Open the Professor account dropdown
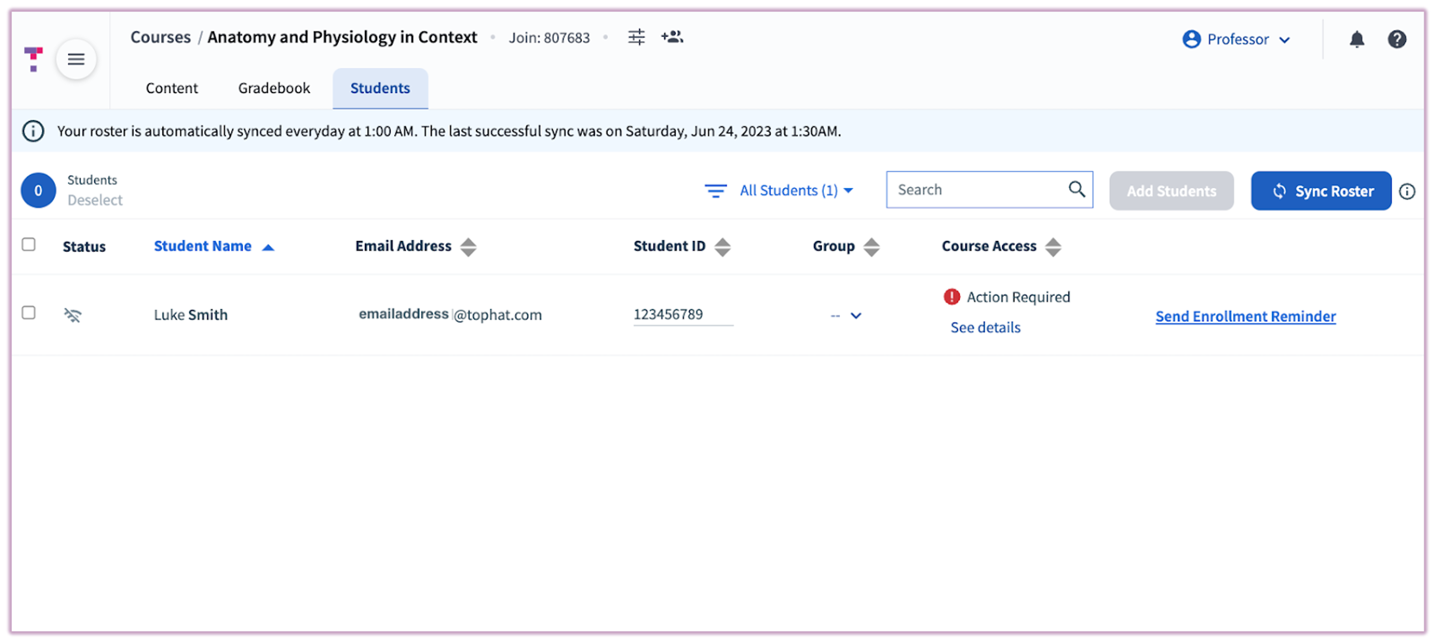 pos(1237,39)
